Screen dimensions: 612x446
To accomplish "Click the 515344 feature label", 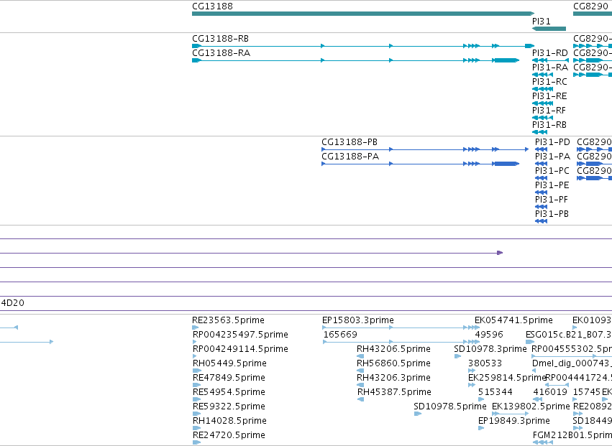I will [495, 392].
